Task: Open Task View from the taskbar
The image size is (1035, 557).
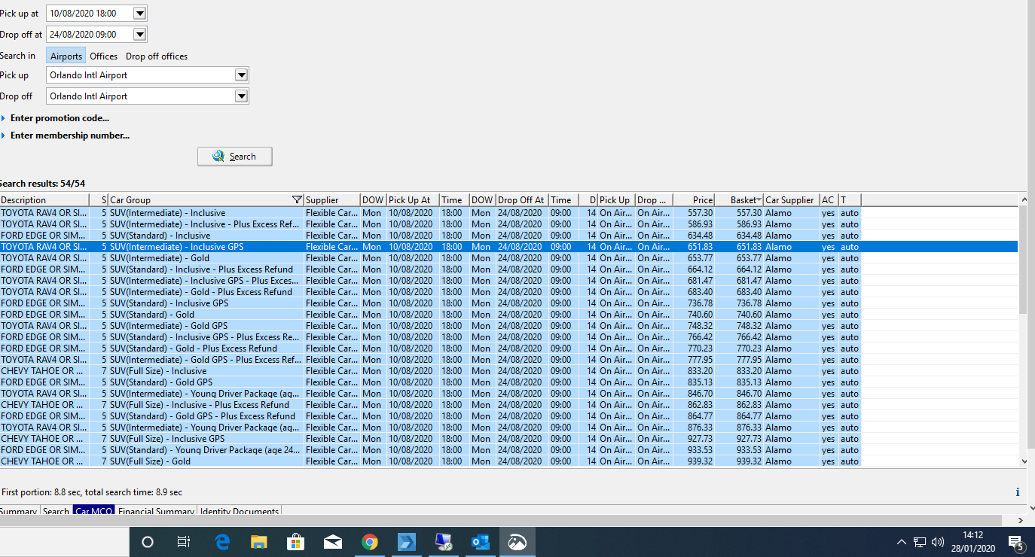Action: click(183, 542)
